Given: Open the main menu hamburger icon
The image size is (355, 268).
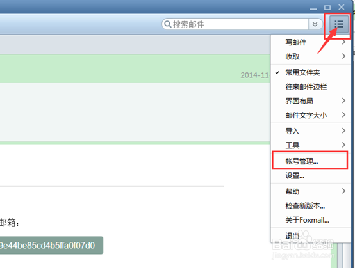Looking at the screenshot, I should click(x=339, y=24).
